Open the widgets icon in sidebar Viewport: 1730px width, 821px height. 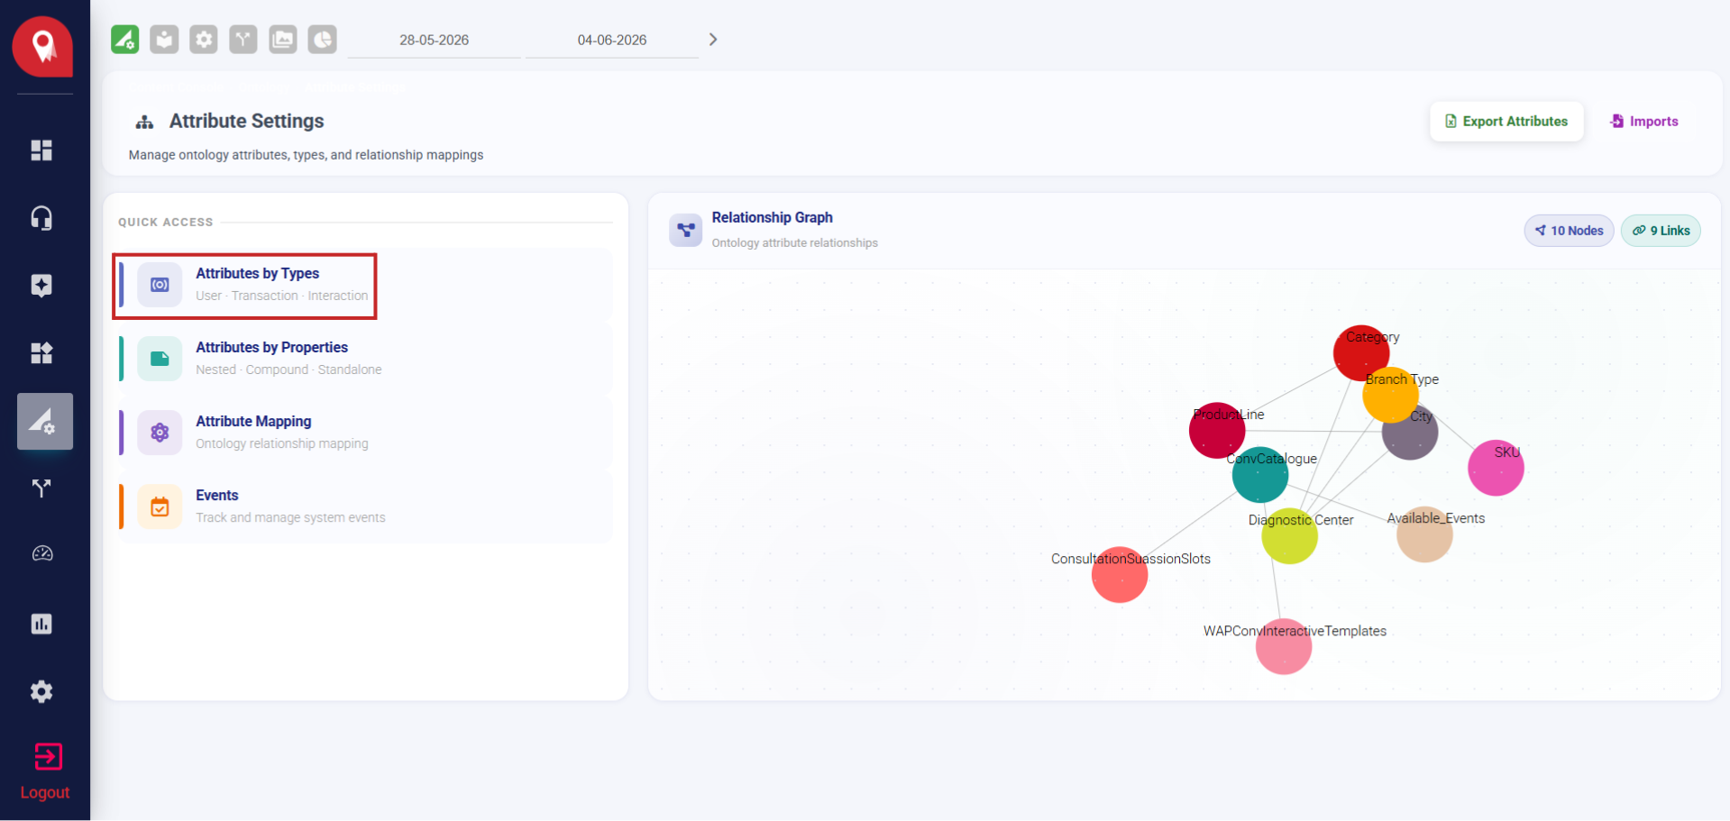[41, 353]
